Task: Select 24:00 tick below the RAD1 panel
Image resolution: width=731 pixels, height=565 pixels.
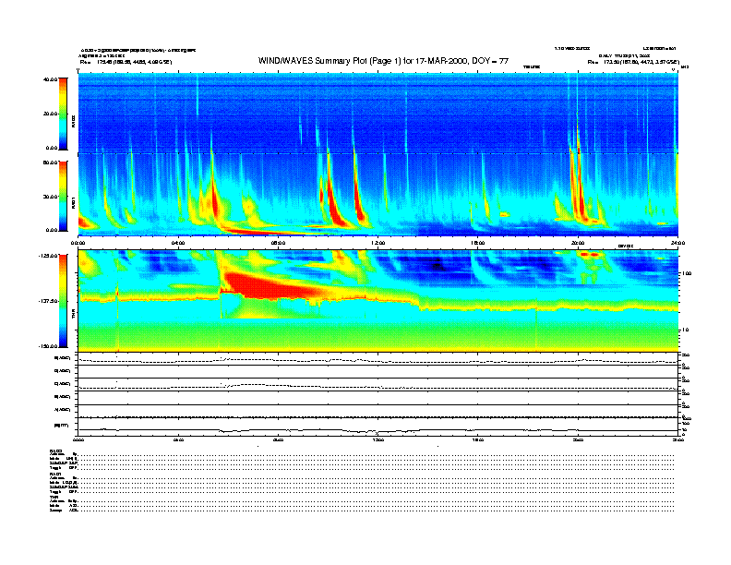Action: click(x=677, y=242)
